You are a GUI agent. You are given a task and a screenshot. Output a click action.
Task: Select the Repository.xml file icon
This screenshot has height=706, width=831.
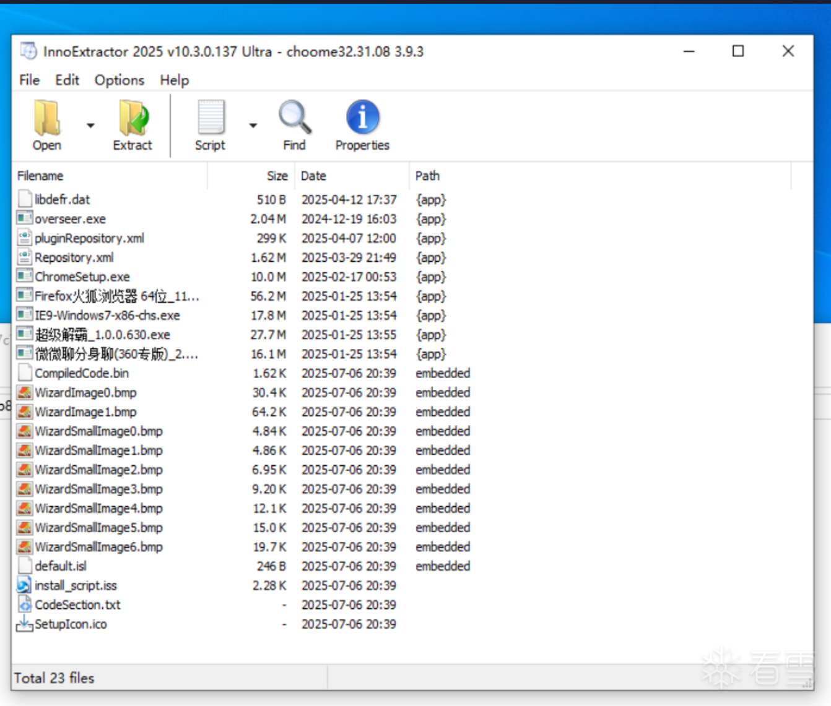[25, 257]
